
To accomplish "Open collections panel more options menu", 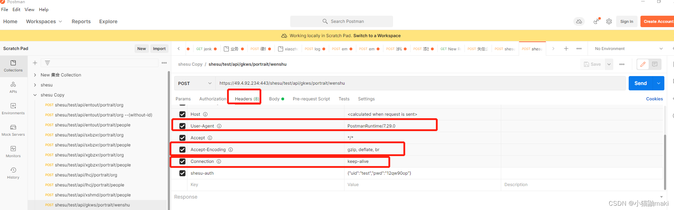I will (x=164, y=63).
